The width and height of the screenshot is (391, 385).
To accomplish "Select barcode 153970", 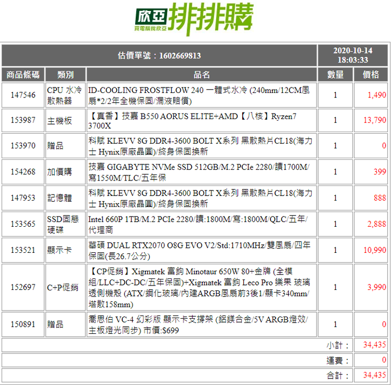I will [x=23, y=146].
